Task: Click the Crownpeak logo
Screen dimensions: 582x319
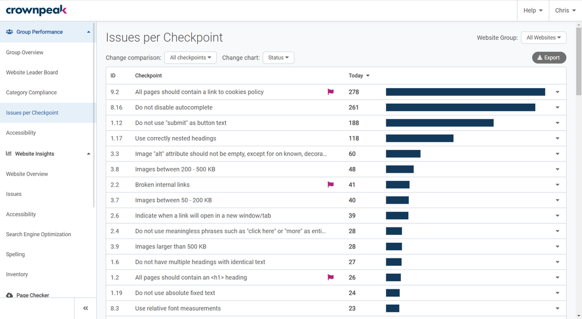Action: point(36,10)
